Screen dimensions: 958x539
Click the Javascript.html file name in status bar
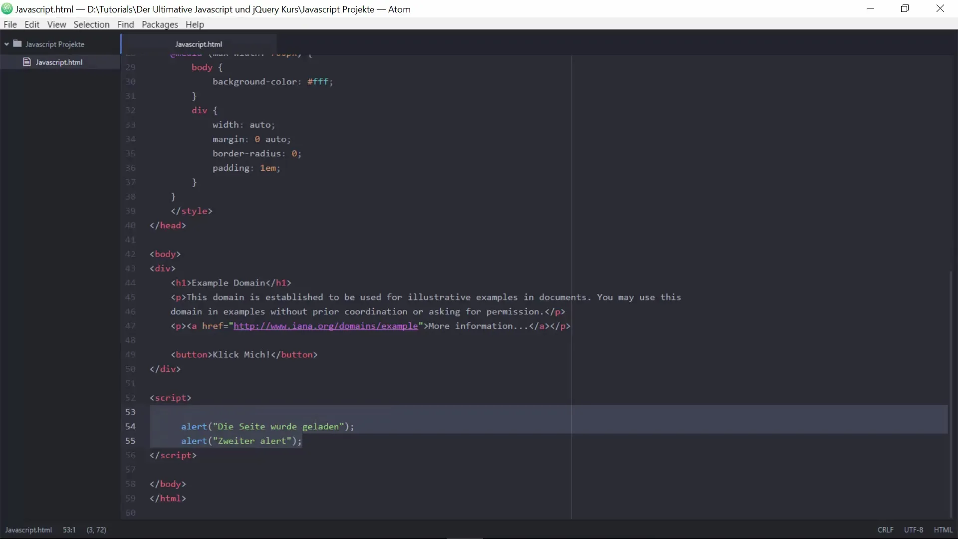pos(28,530)
